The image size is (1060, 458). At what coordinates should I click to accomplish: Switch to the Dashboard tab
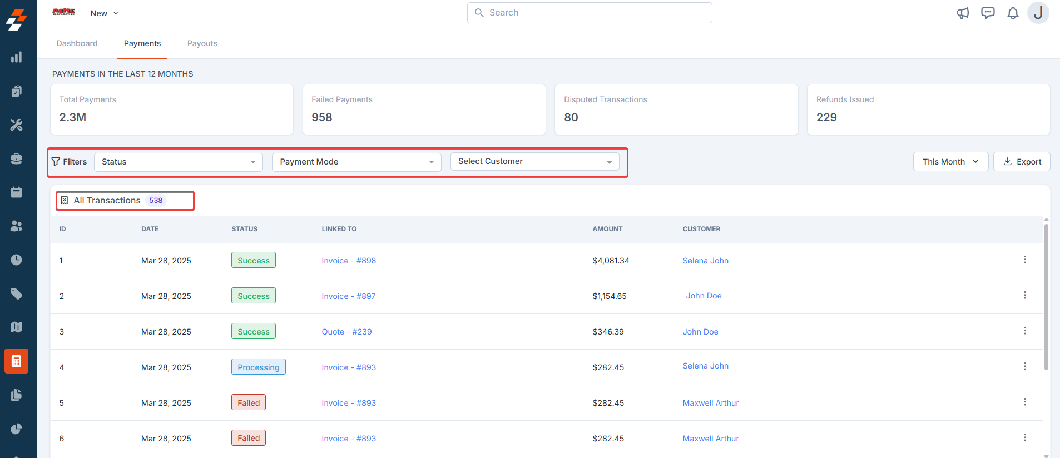[77, 43]
